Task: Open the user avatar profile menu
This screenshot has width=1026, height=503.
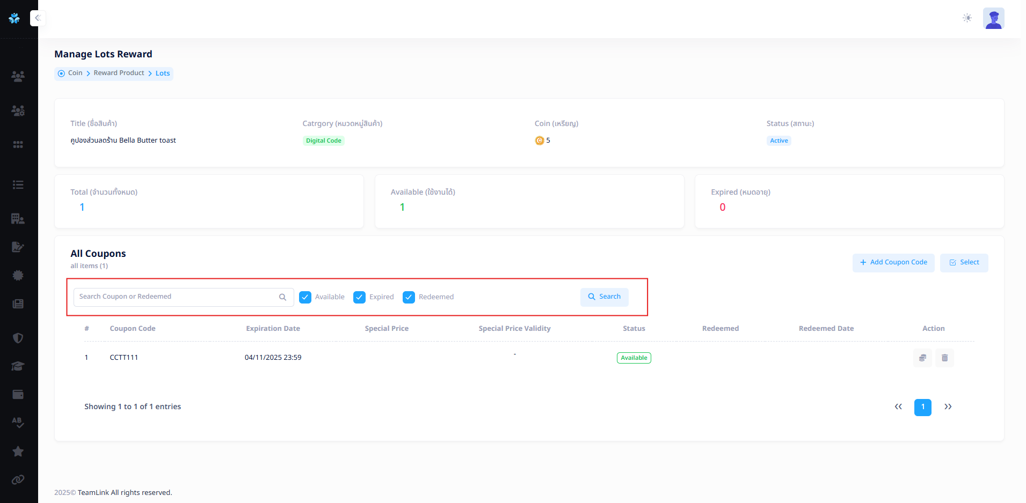Action: [993, 18]
